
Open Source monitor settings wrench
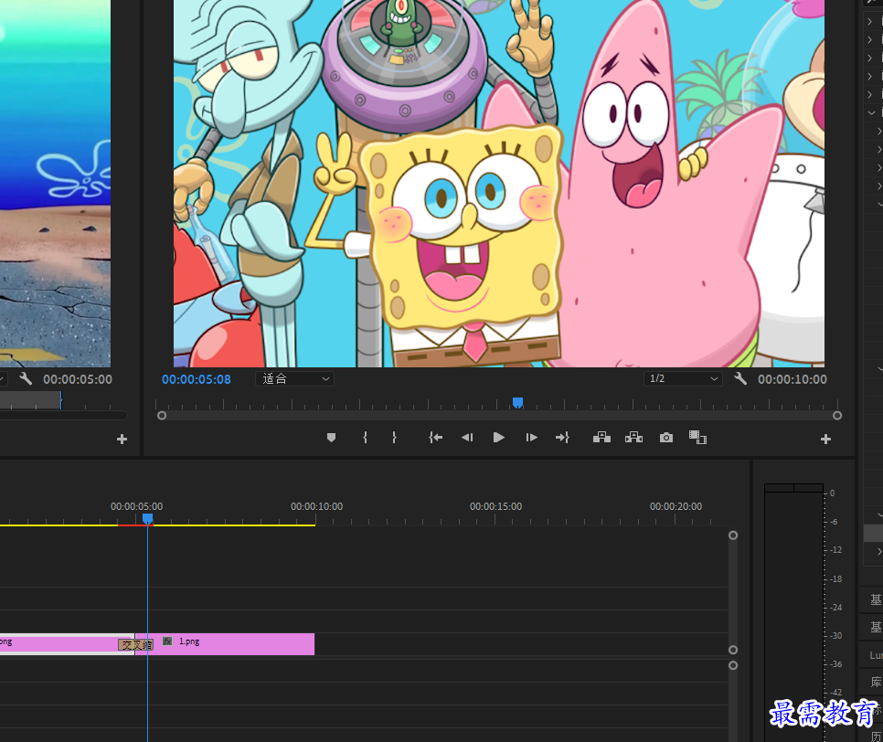(x=26, y=379)
